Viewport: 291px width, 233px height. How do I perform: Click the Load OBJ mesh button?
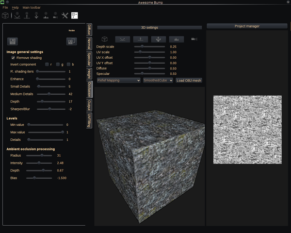click(189, 80)
